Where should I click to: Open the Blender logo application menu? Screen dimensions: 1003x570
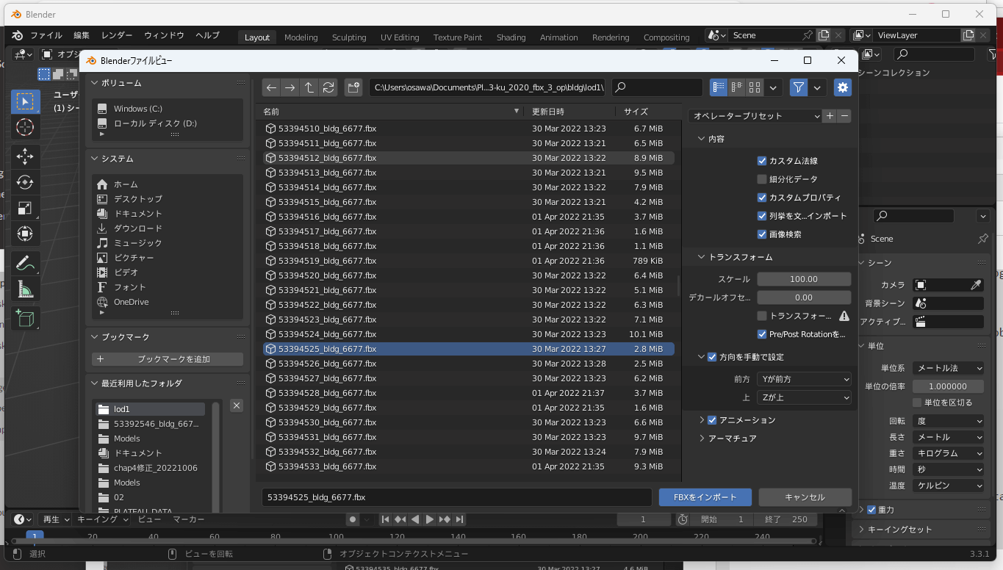18,35
